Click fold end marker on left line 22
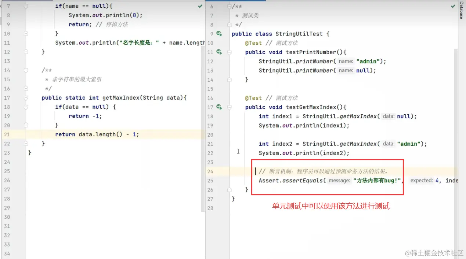The image size is (466, 259). coord(26,144)
